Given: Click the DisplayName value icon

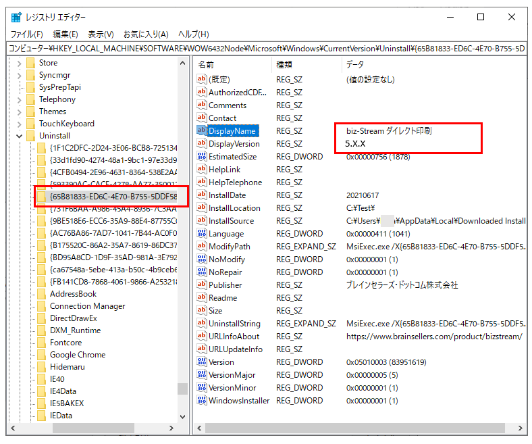Looking at the screenshot, I should [202, 131].
